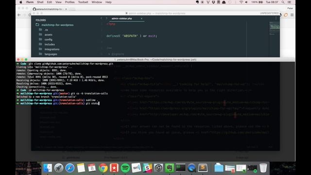Open Google Chrome from the Dock
The width and height of the screenshot is (311, 175).
pyautogui.click(x=103, y=168)
